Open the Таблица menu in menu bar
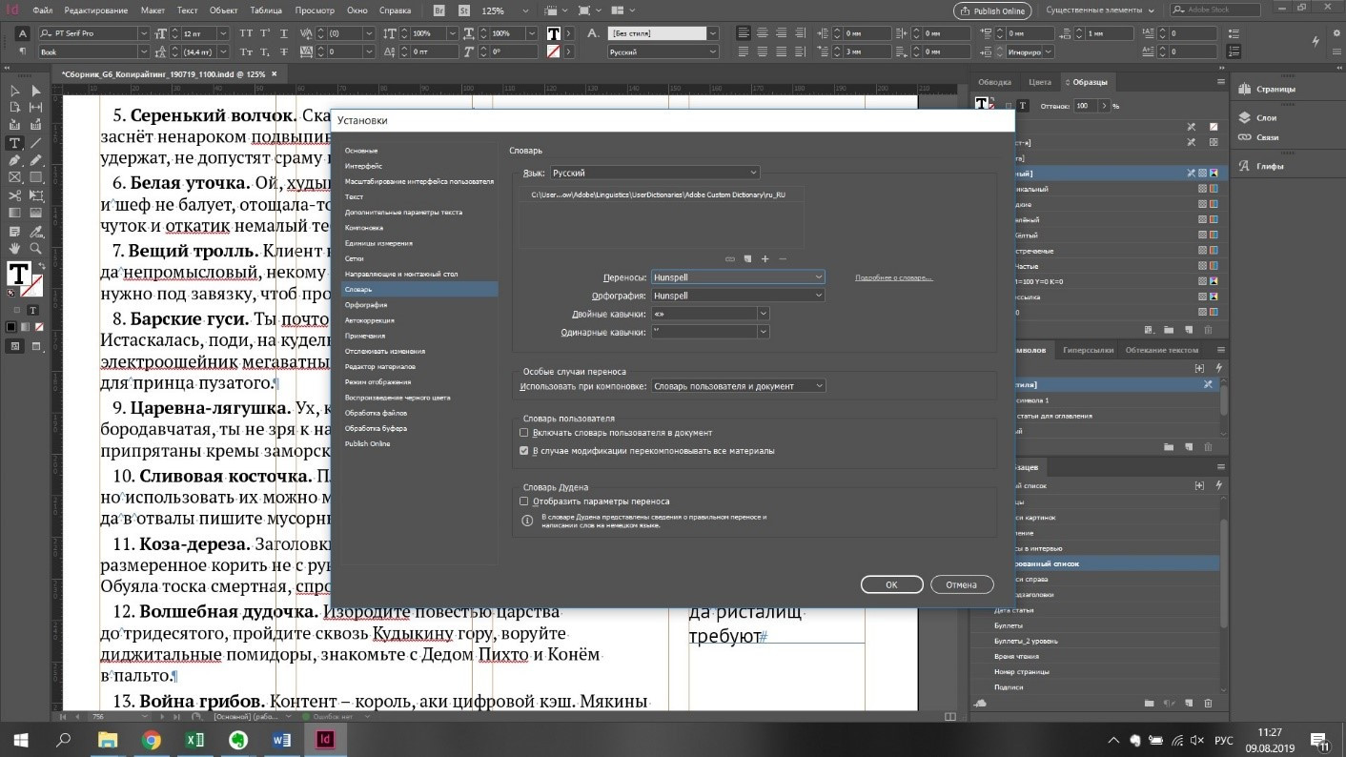The image size is (1346, 757). (x=265, y=11)
